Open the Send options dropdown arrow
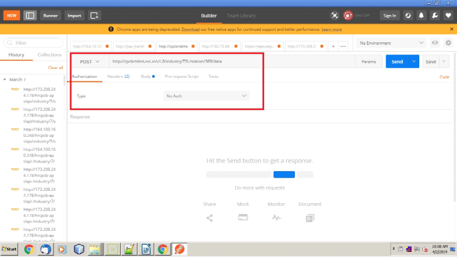 click(414, 61)
